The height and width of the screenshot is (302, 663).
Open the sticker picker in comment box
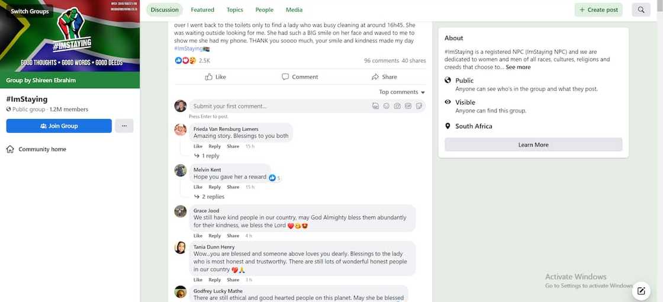[x=419, y=106]
